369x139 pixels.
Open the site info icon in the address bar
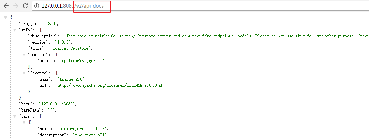coord(36,6)
